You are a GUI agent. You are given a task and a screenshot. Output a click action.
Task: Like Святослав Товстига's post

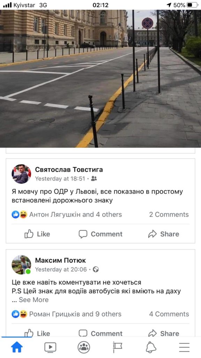[37, 234]
